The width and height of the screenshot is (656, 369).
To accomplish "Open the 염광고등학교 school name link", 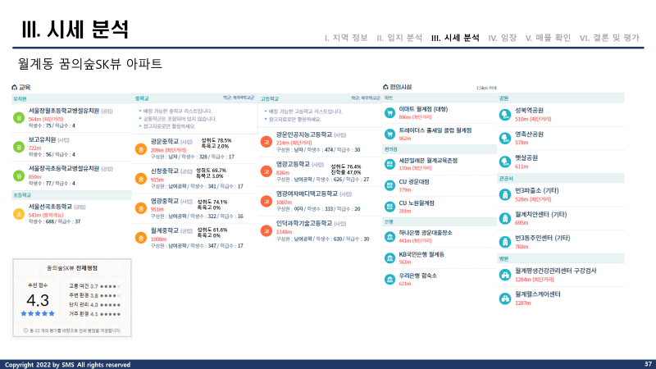I will 293,164.
